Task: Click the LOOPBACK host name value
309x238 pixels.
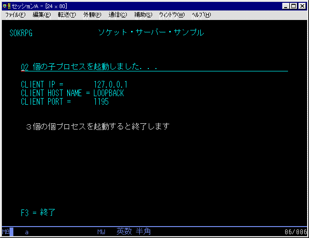Action: point(109,93)
